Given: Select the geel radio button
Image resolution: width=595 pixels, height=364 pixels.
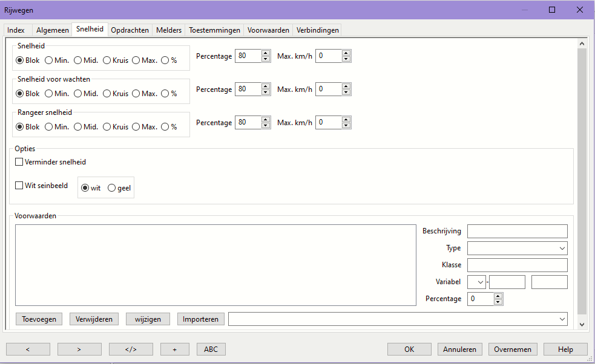Looking at the screenshot, I should point(111,188).
